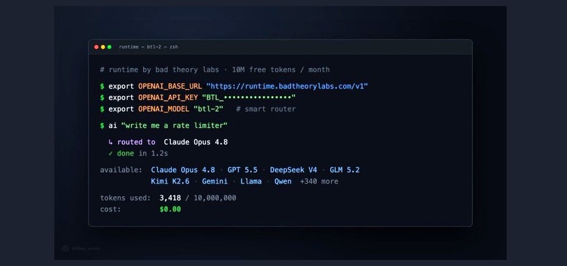Click the 'cost:' label
Screen dimensions: 567x266
click(110, 209)
